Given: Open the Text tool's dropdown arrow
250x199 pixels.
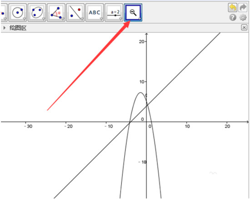Looking at the screenshot, I should 101,19.
